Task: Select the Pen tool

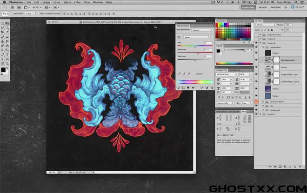Action: pos(2,54)
